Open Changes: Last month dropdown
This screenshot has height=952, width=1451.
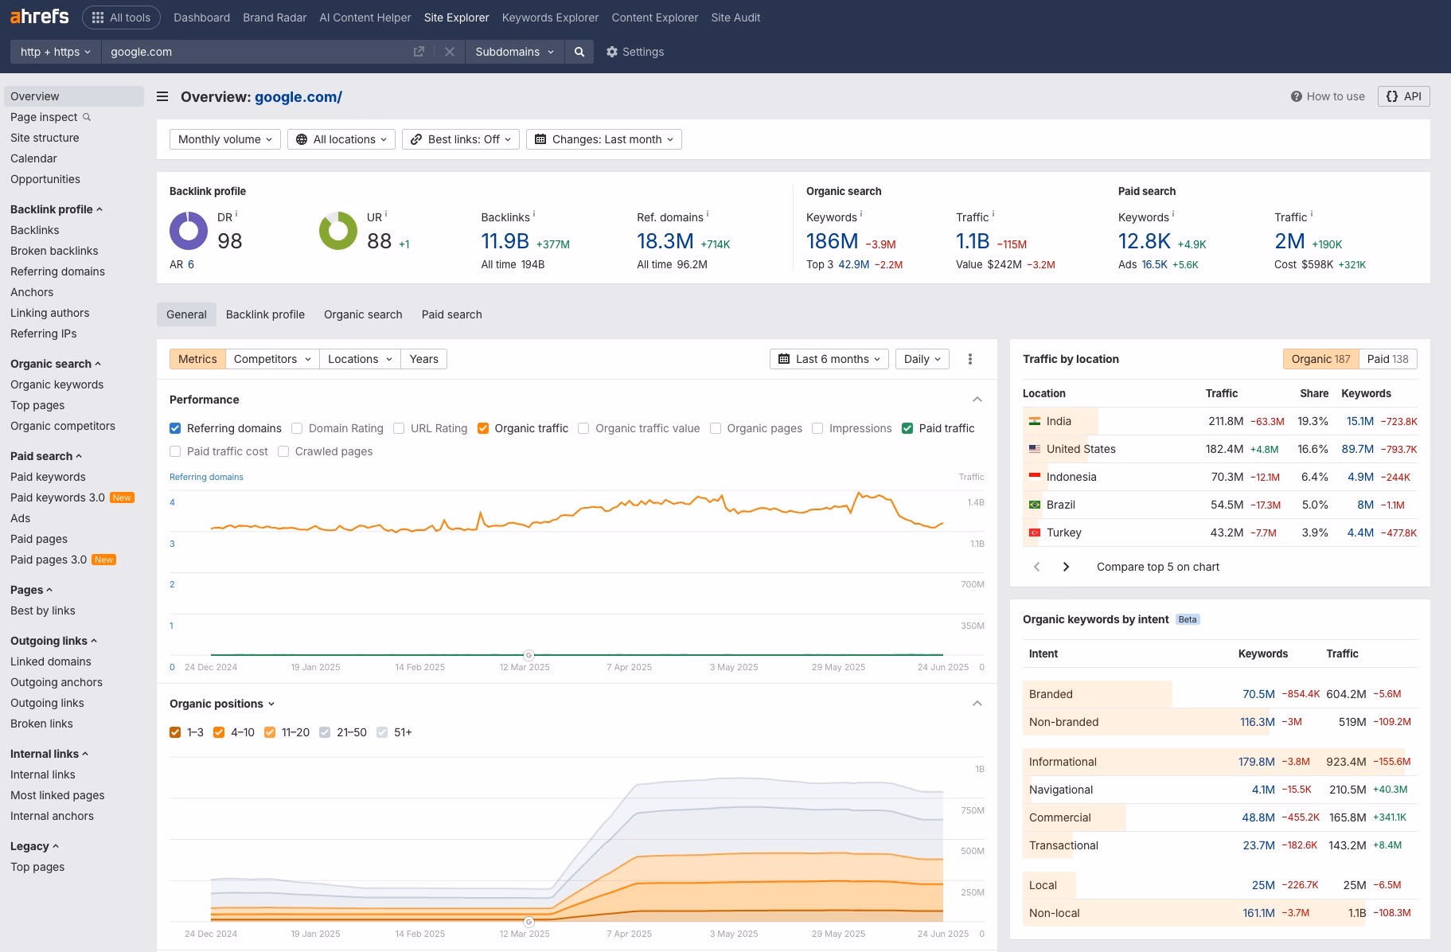coord(604,139)
